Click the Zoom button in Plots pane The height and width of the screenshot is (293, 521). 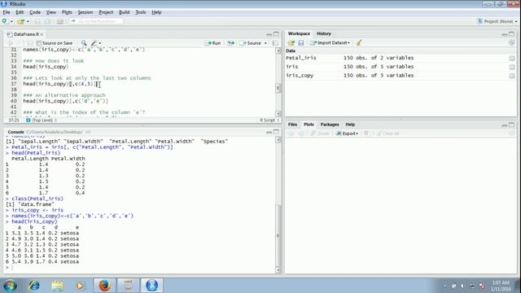click(320, 133)
